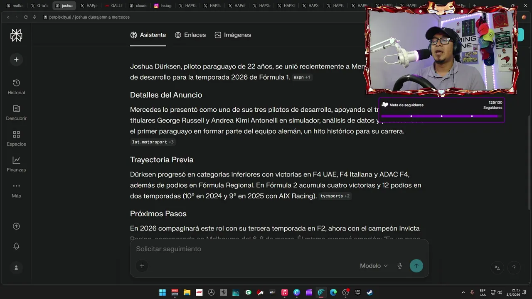The height and width of the screenshot is (299, 532).
Task: Click the Detalles del Anuncio heading
Action: tap(166, 95)
